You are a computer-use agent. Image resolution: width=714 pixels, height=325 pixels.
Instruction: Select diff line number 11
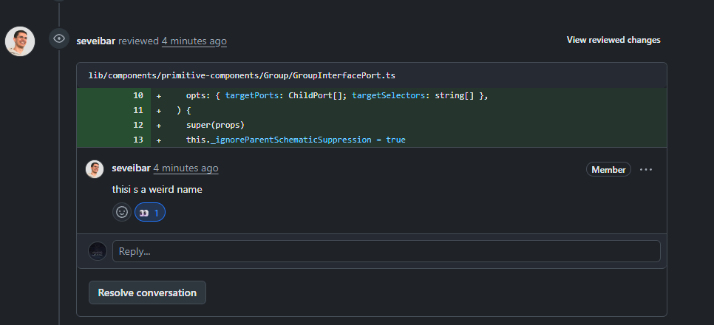[x=138, y=110]
